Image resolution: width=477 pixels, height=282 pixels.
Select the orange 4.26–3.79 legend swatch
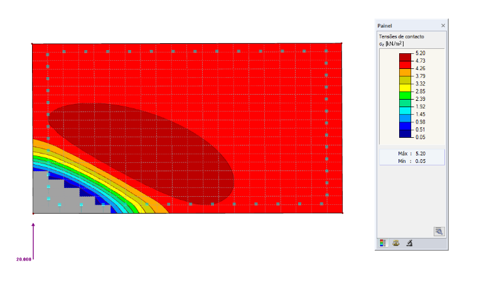[x=405, y=72]
